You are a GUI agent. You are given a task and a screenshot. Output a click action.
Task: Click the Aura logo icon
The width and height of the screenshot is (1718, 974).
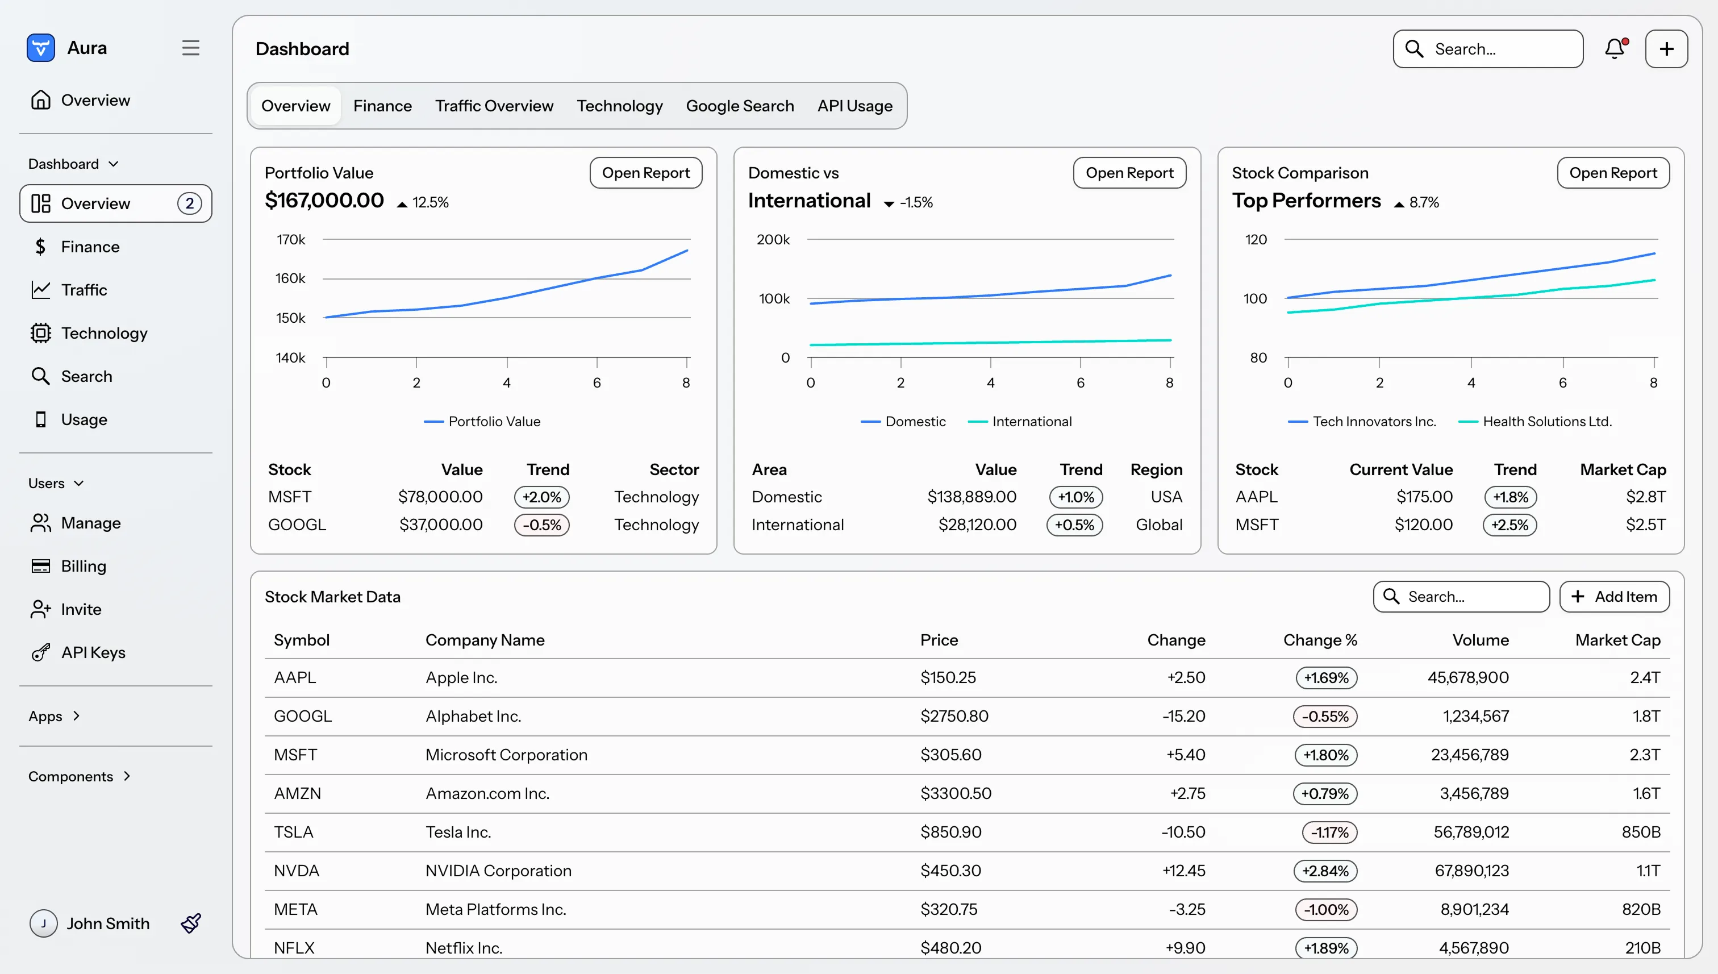41,48
